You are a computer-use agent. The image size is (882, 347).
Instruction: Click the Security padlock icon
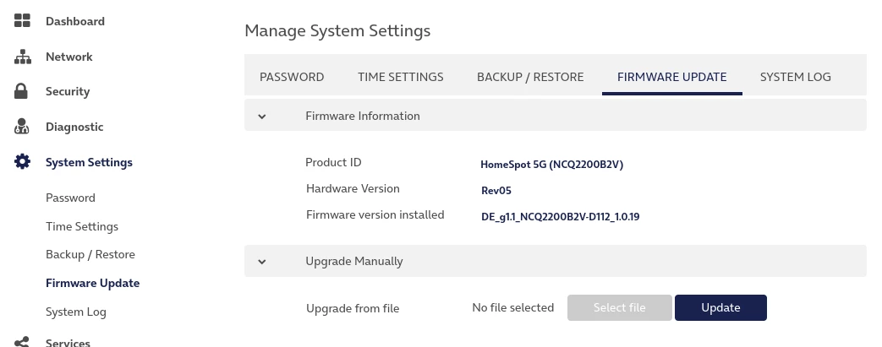pos(23,91)
